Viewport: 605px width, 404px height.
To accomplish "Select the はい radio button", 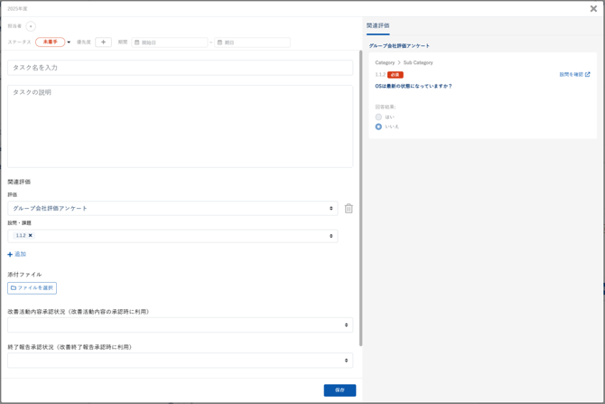I will coord(378,117).
